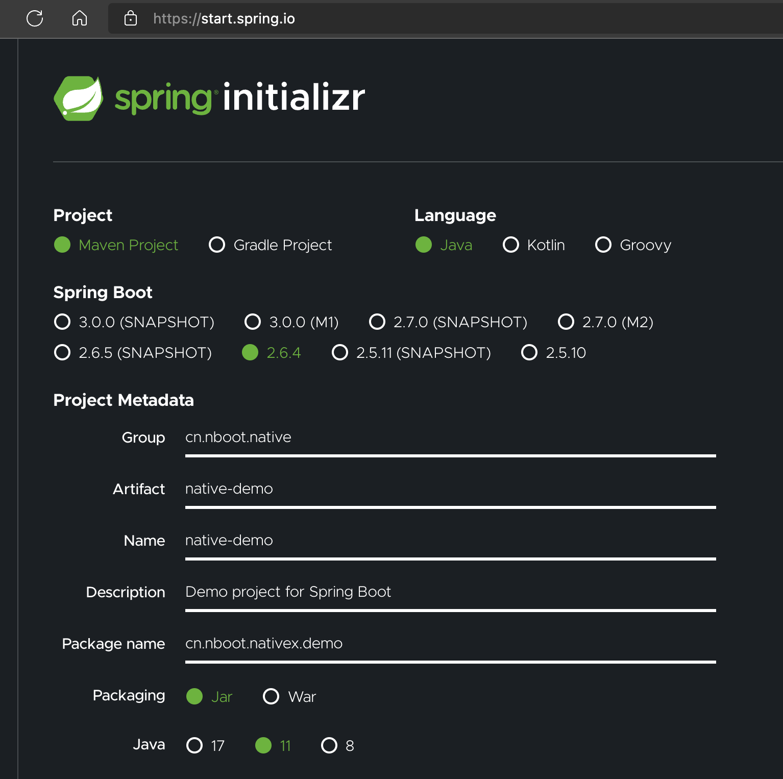Click the Name input field

449,541
